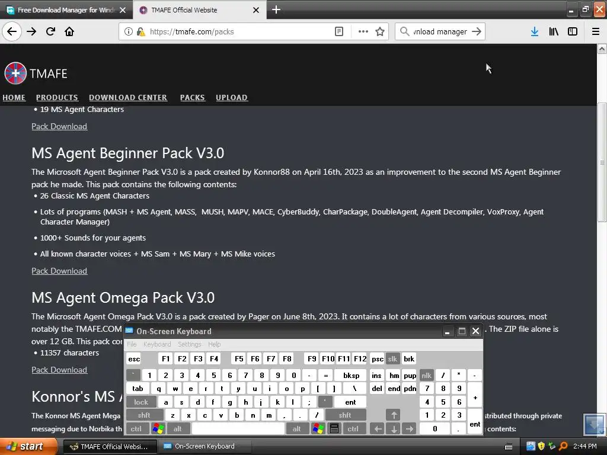607x455 pixels.
Task: Go back using the browser back arrow
Action: click(x=12, y=31)
